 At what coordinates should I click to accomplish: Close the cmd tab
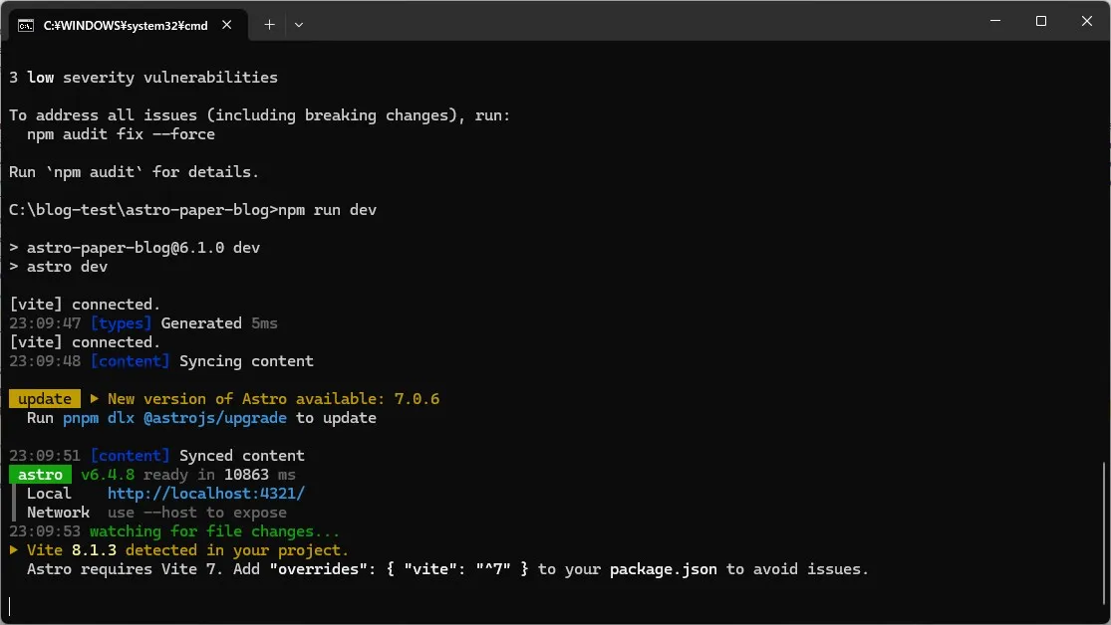click(x=227, y=25)
